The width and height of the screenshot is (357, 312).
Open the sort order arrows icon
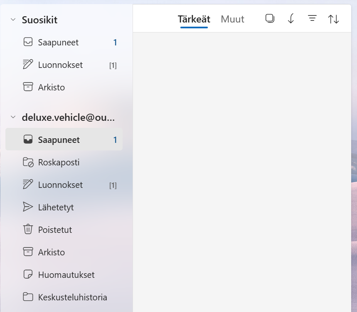pyautogui.click(x=334, y=19)
